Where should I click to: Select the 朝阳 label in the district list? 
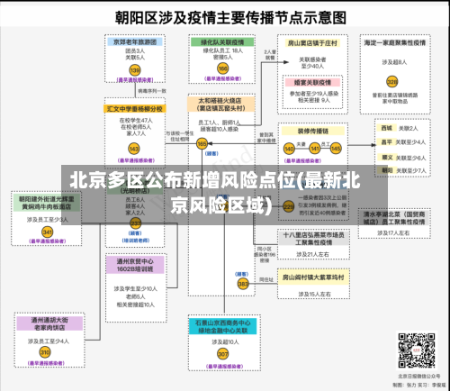click(x=387, y=170)
